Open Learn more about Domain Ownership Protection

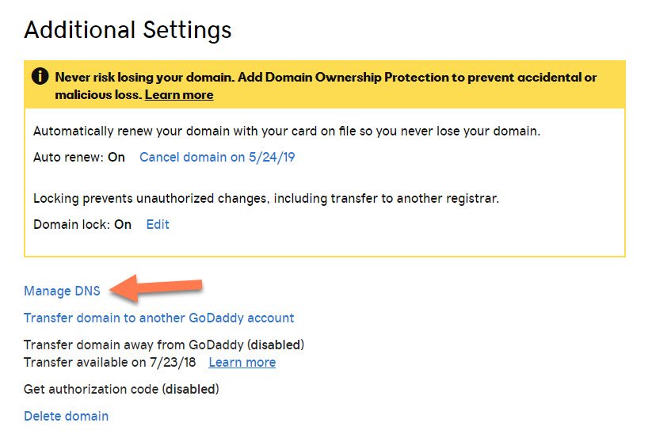click(x=179, y=95)
